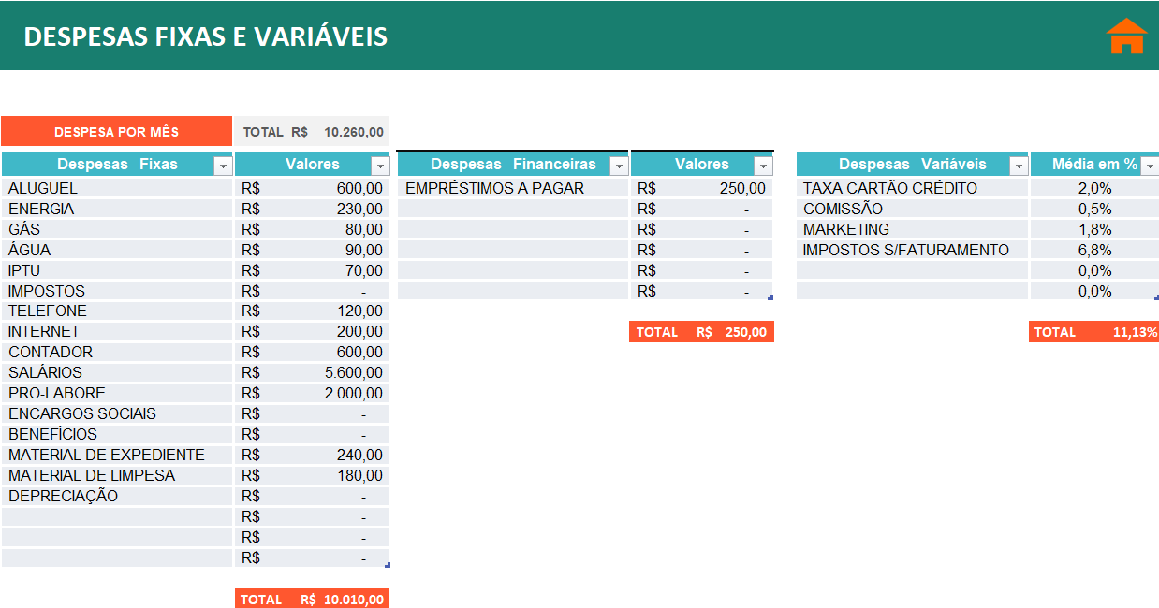Click the financial TOTAL R$ 250,00 cell
The image size is (1159, 608).
pyautogui.click(x=701, y=332)
